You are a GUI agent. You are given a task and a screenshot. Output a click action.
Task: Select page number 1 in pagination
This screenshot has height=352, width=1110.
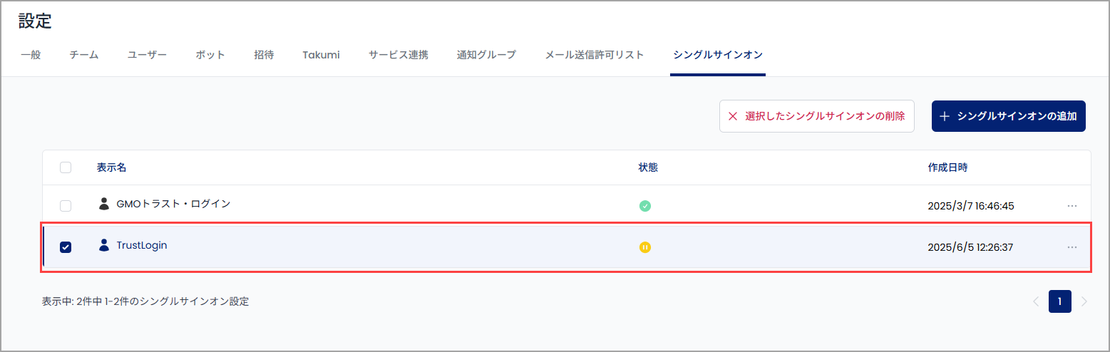point(1060,301)
